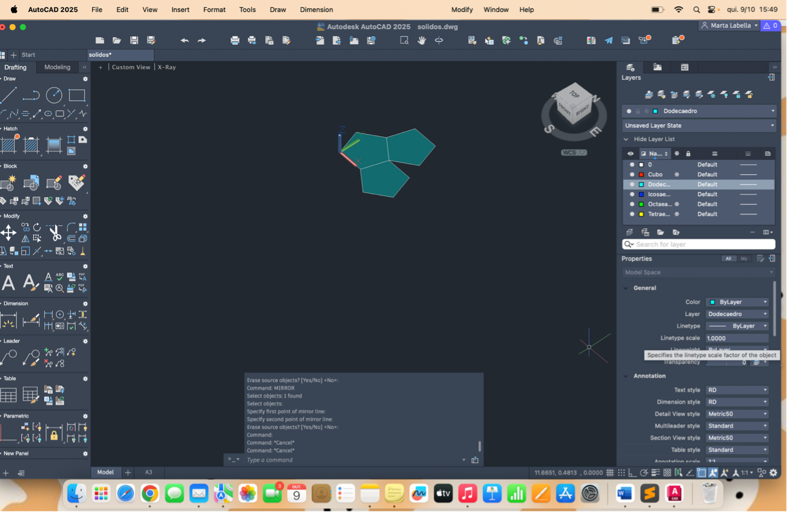Open the Table style Standard dropdown
This screenshot has width=789, height=514.
[x=738, y=451]
